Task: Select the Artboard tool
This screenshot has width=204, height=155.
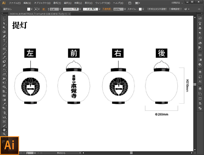Action: (4, 122)
